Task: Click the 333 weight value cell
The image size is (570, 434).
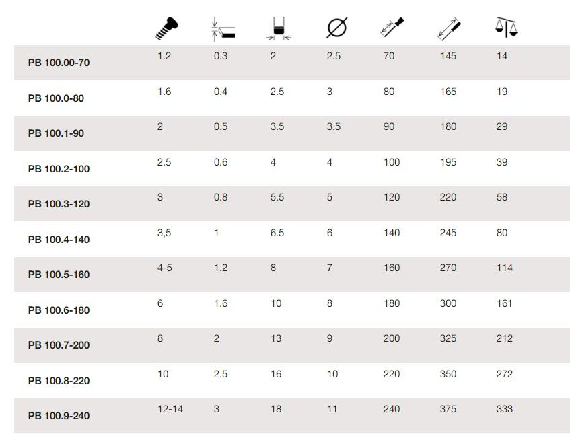Action: pyautogui.click(x=505, y=409)
